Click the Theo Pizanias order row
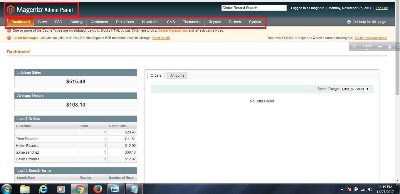The image size is (400, 194). pos(76,139)
